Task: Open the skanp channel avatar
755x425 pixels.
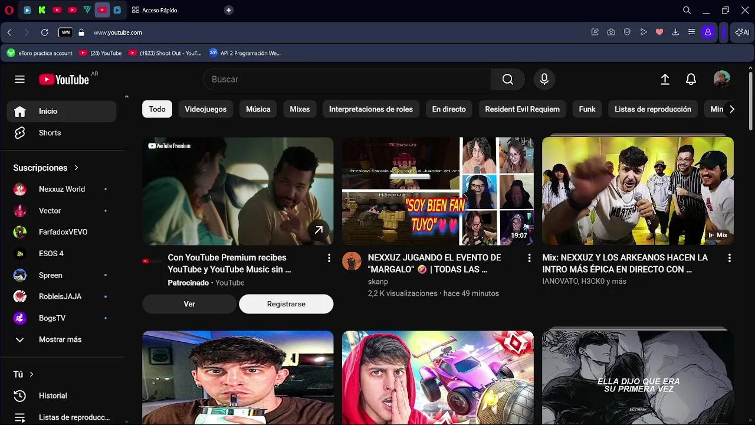Action: click(352, 261)
